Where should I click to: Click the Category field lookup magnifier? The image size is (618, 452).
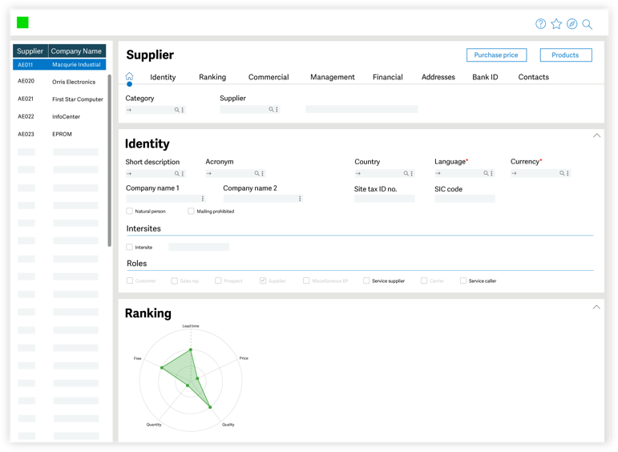coord(177,110)
